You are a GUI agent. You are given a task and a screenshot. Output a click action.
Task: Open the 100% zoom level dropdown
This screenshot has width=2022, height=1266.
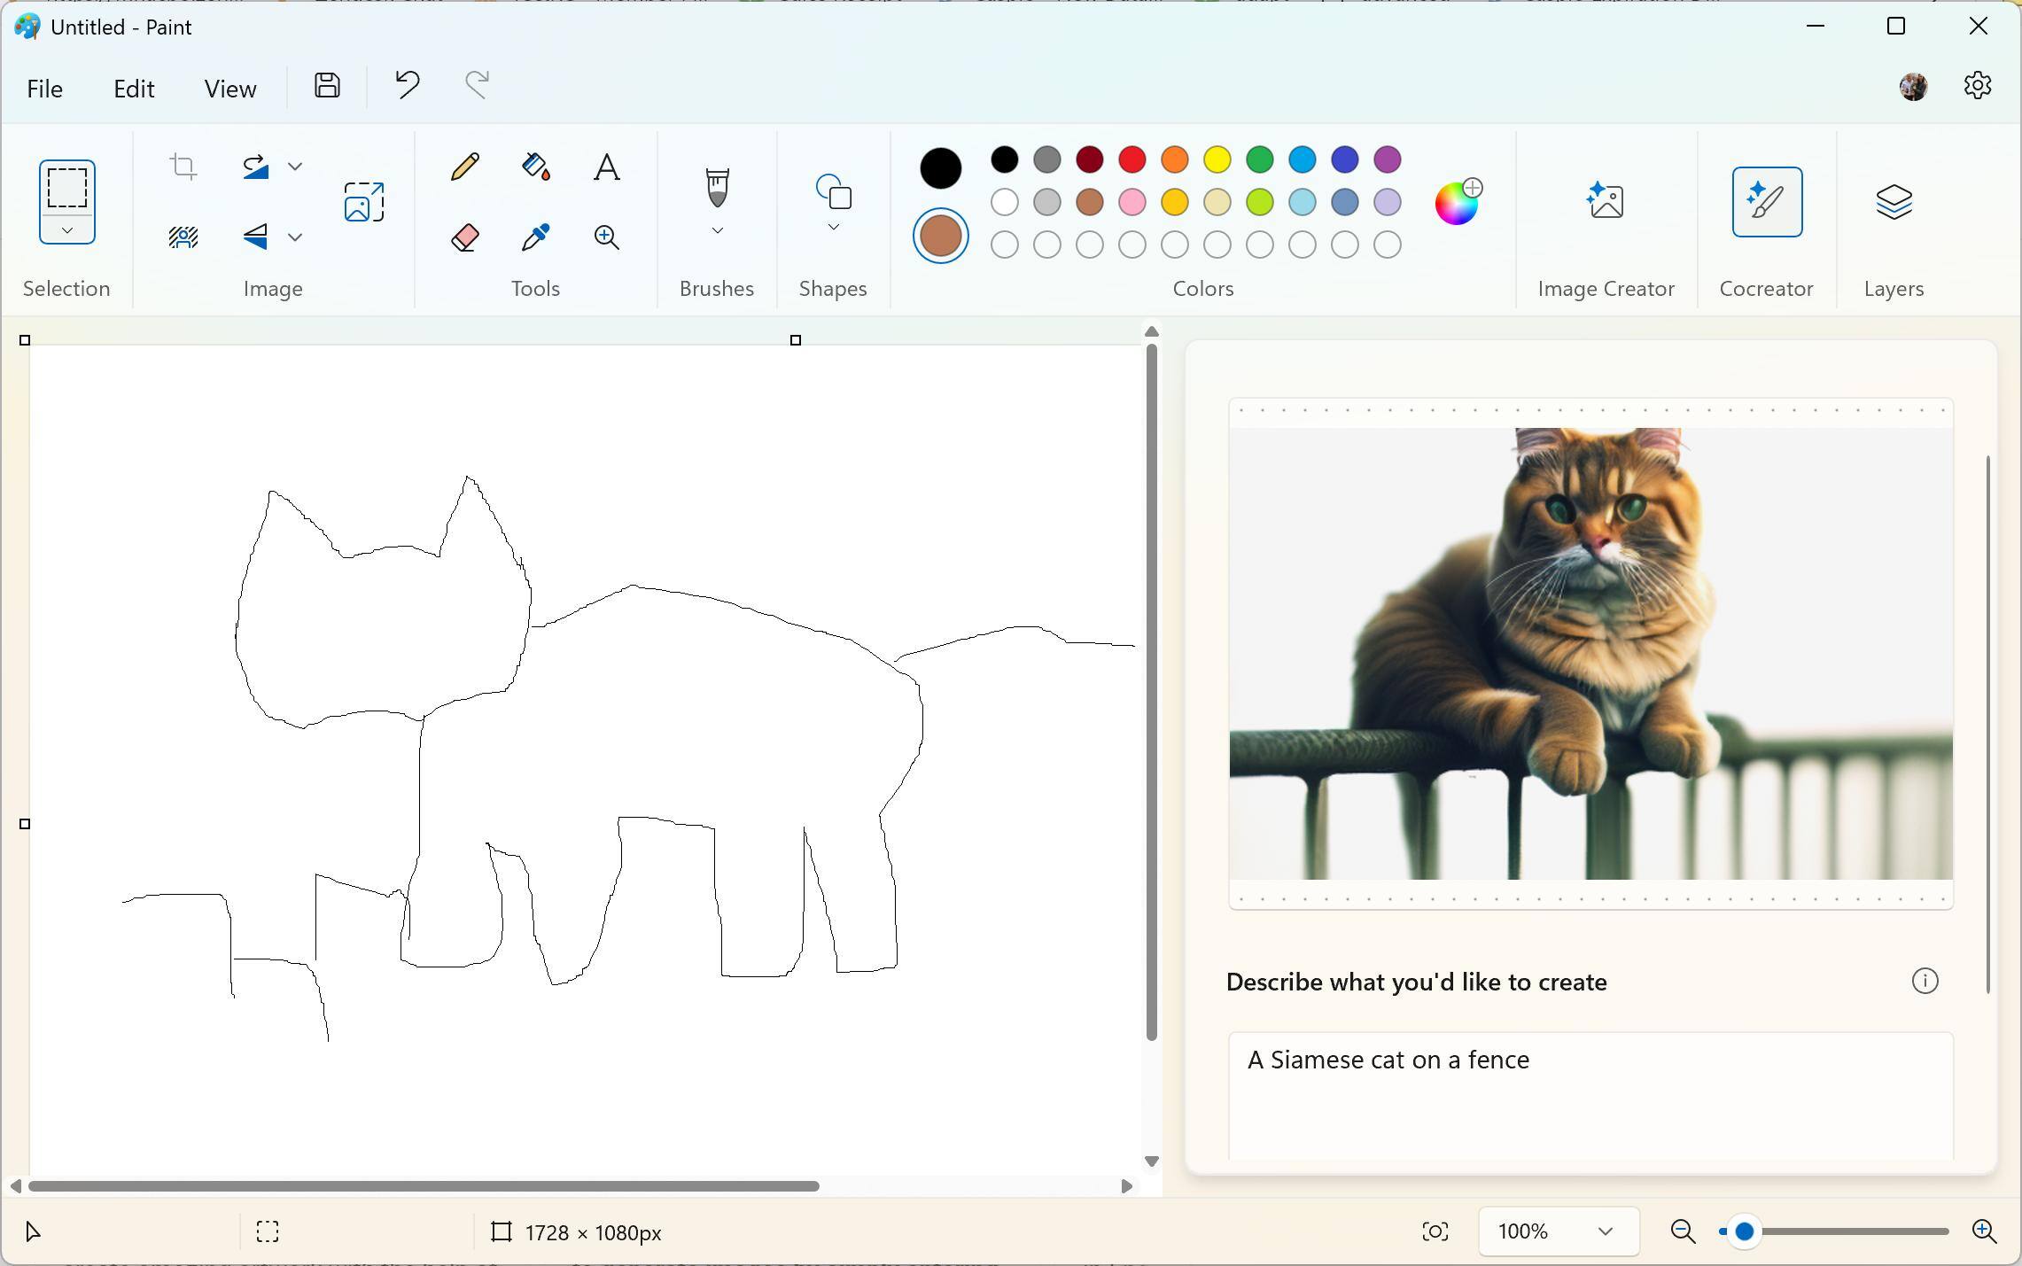(x=1557, y=1231)
